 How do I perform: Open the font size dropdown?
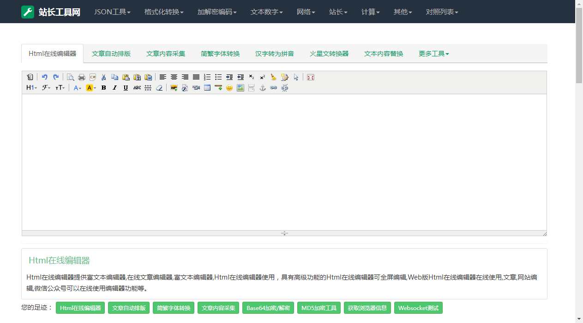point(60,88)
